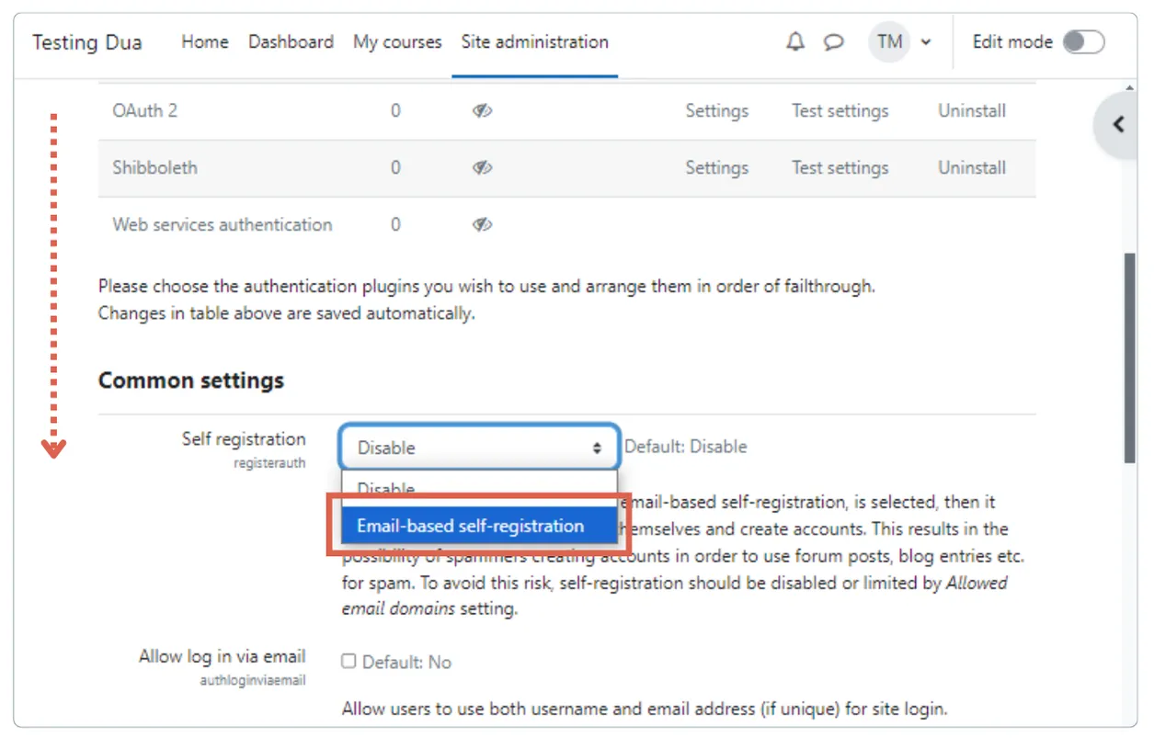The image size is (1154, 738).
Task: Show the Web services authentication plugin
Action: pos(482,224)
